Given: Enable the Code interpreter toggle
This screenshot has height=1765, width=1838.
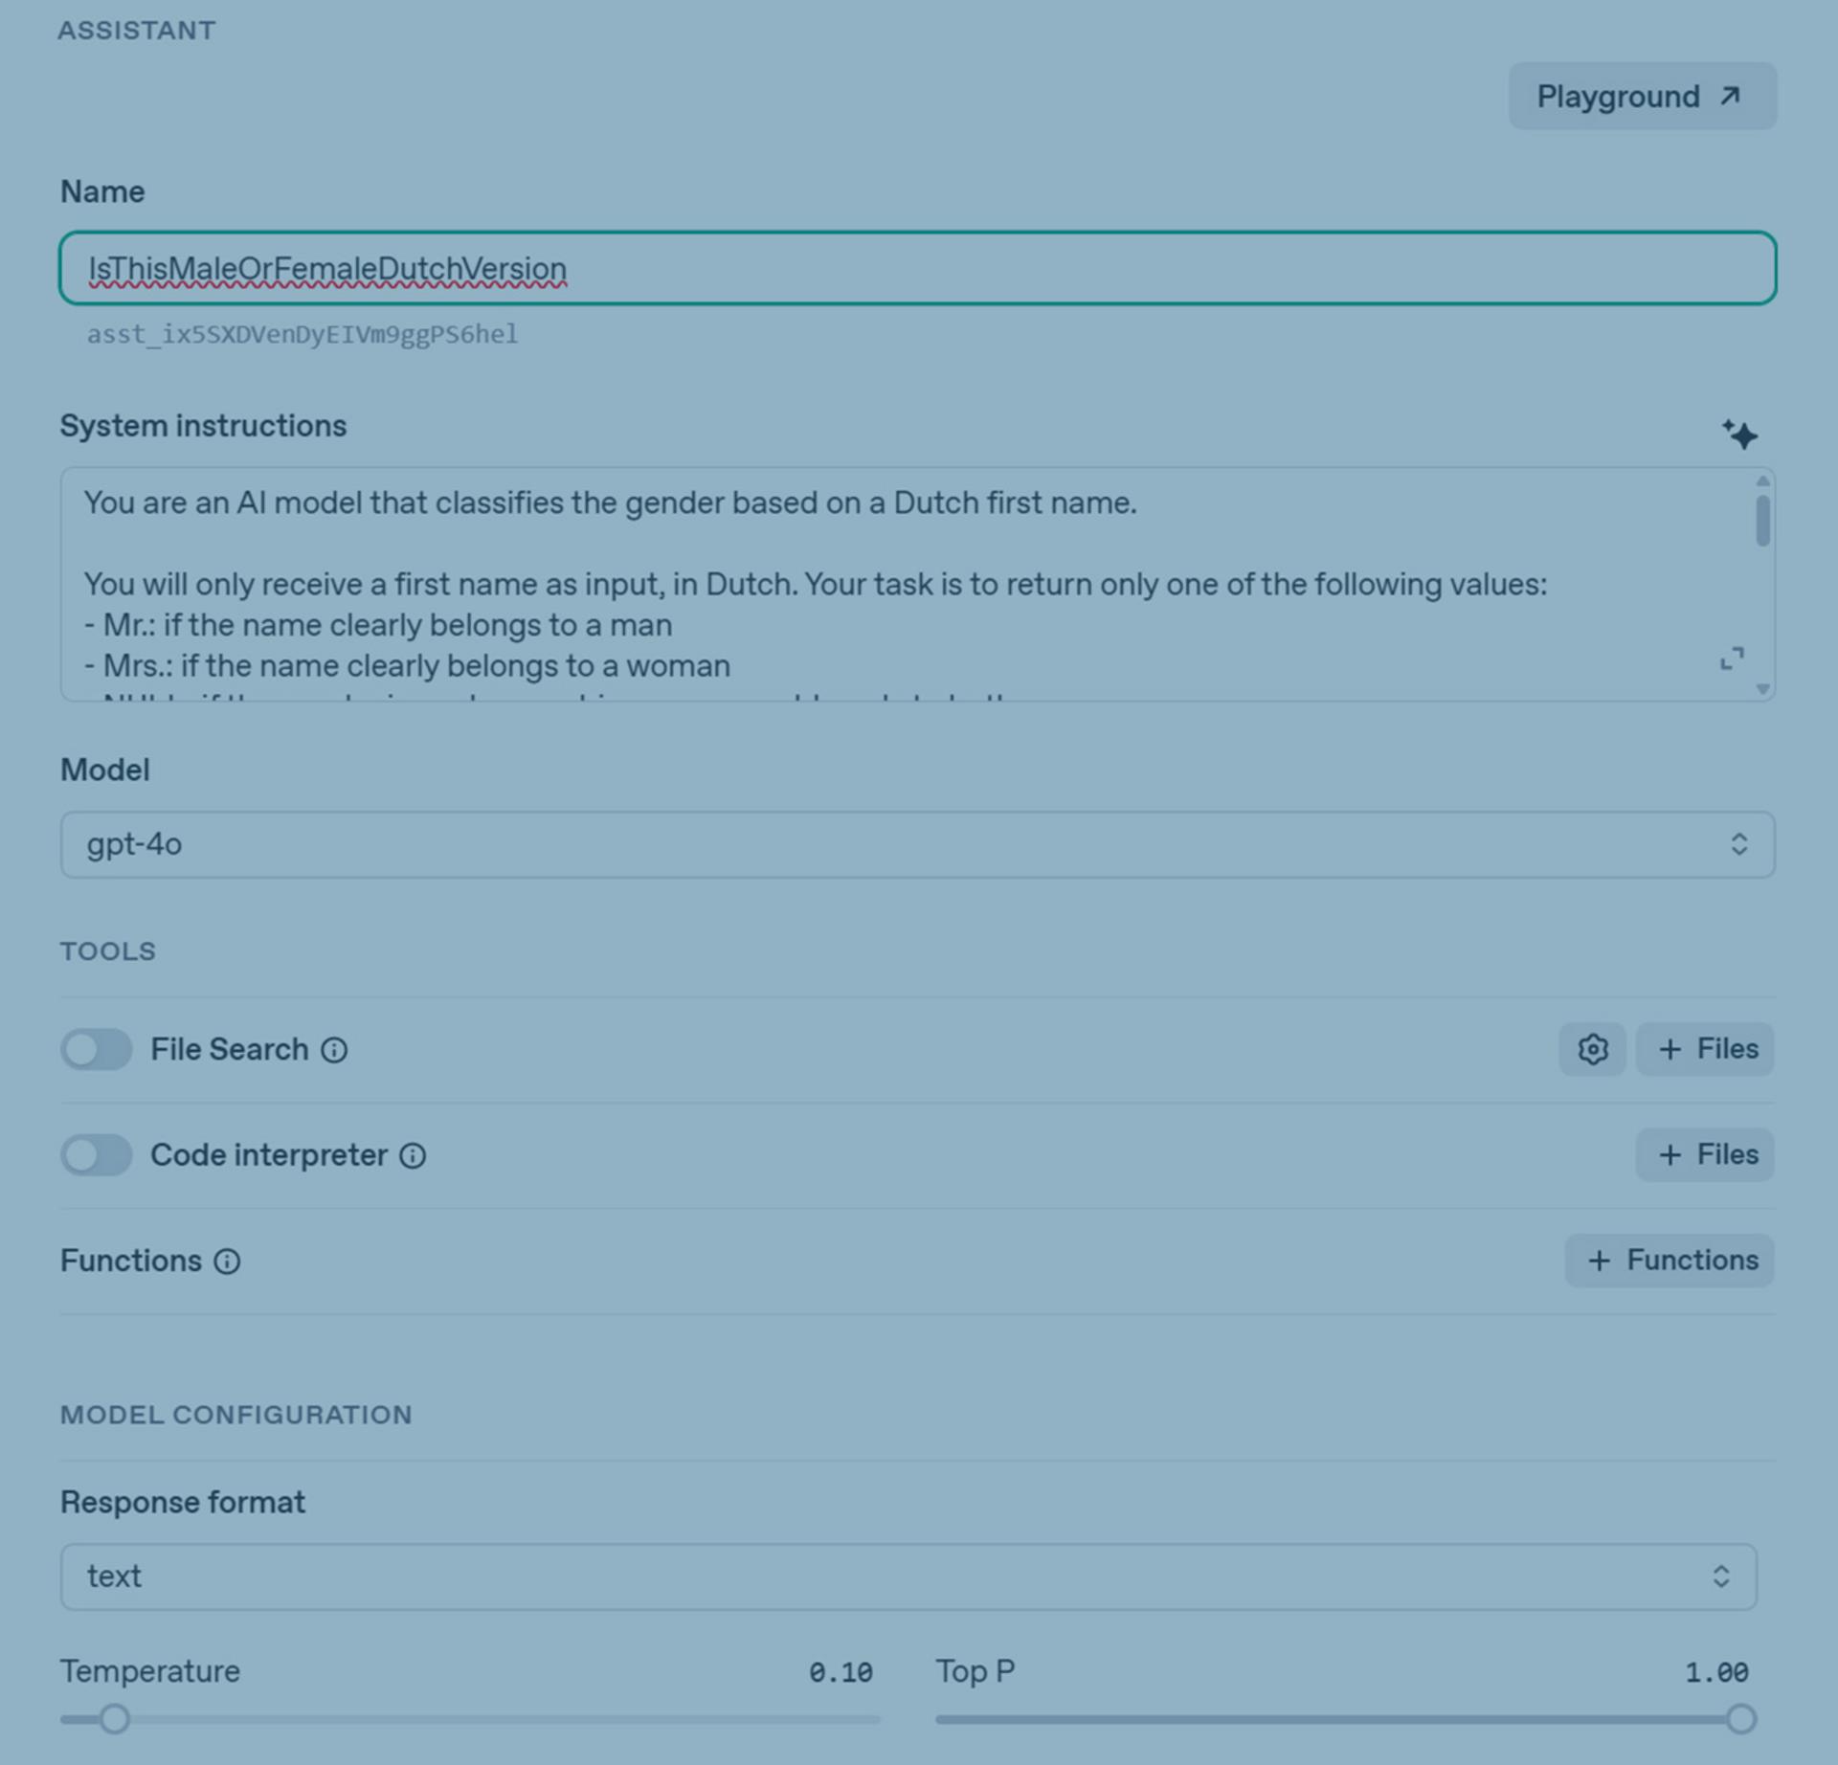Looking at the screenshot, I should tap(97, 1154).
